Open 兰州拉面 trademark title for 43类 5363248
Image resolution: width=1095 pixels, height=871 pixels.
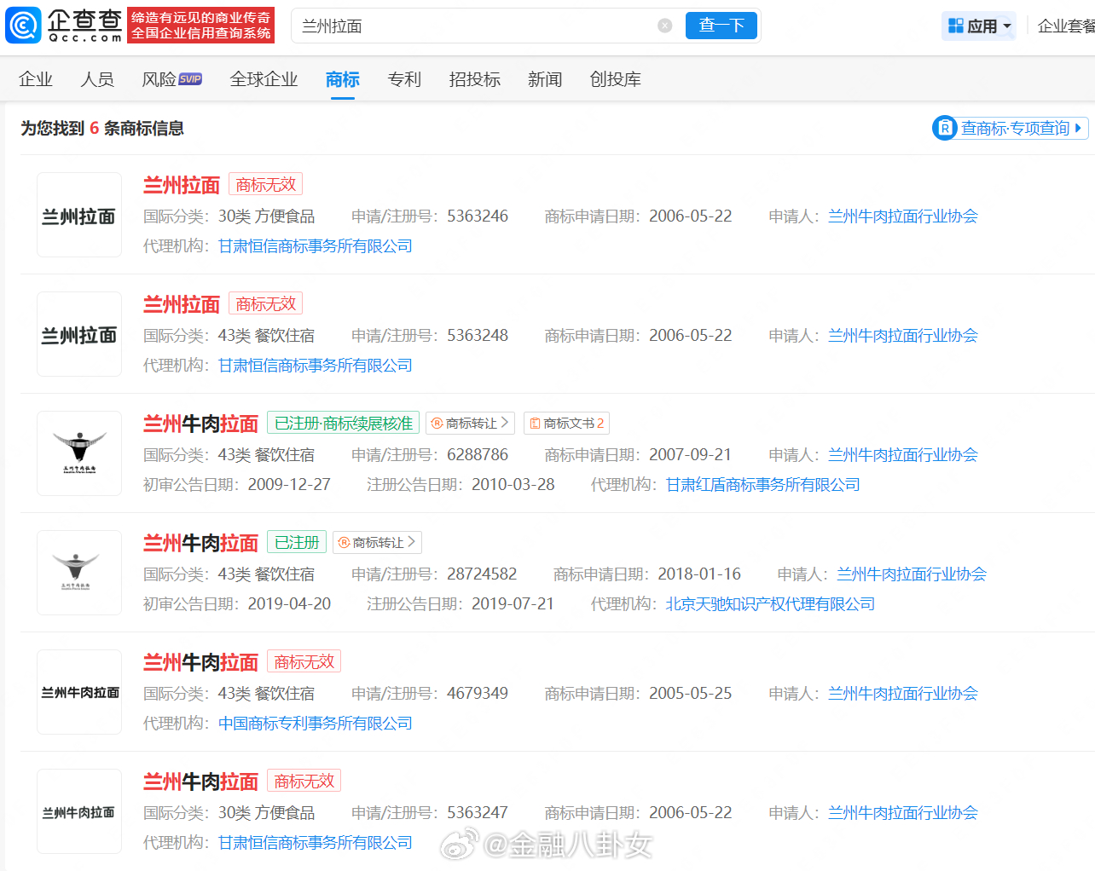182,304
